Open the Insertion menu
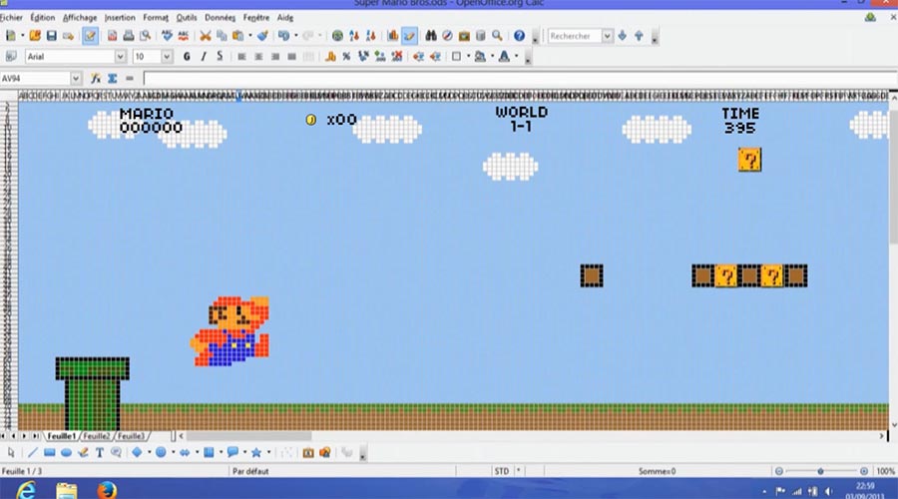Screen dimensions: 898x499 pyautogui.click(x=120, y=17)
